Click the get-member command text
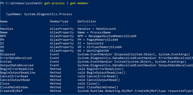The height and width of the screenshot is (95, 193). pyautogui.click(x=79, y=3)
